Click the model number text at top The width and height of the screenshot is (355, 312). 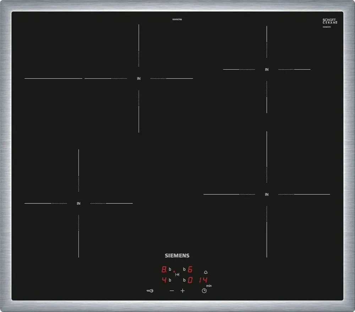coord(177,19)
